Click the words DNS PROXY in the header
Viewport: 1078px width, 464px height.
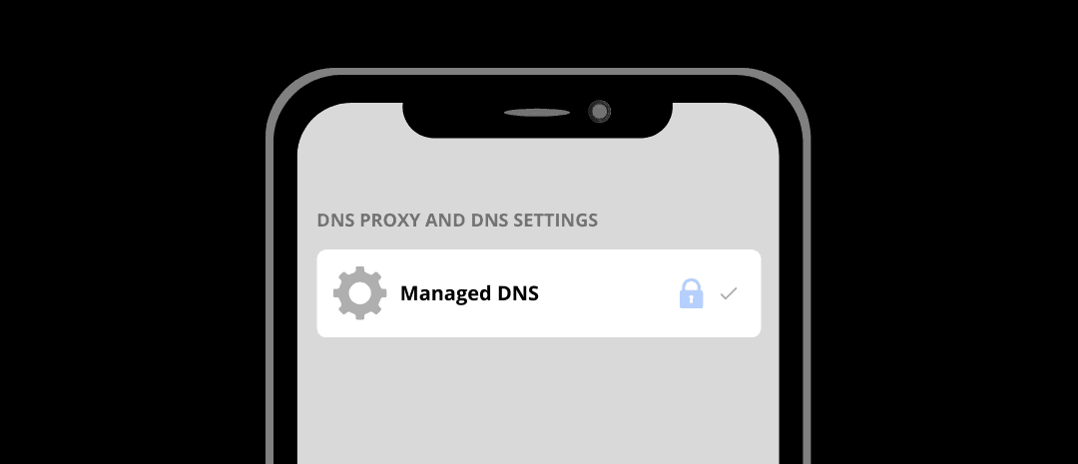click(x=368, y=220)
